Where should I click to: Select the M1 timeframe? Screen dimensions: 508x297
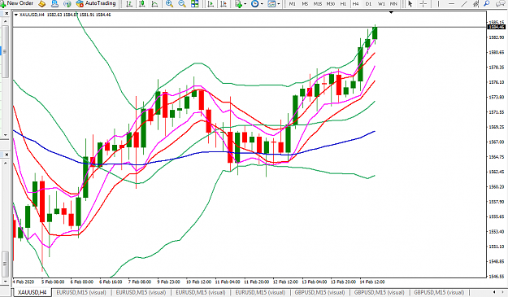(293, 4)
